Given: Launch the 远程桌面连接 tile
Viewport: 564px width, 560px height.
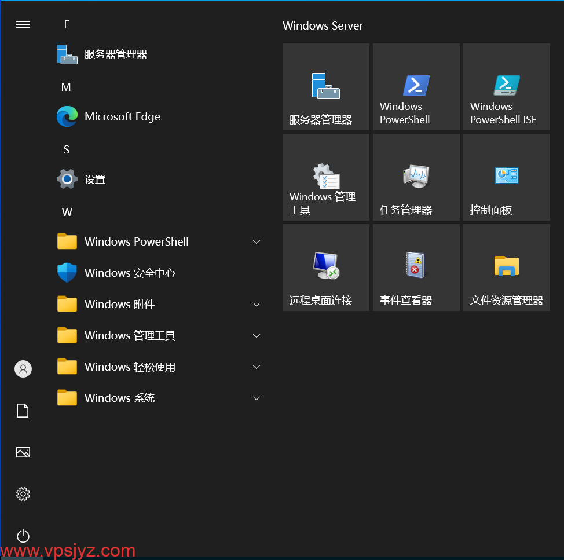Looking at the screenshot, I should 326,267.
